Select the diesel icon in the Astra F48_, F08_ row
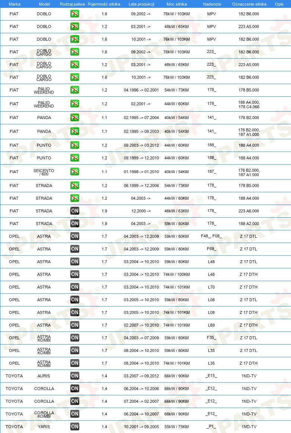This screenshot has width=291, height=433. click(74, 236)
